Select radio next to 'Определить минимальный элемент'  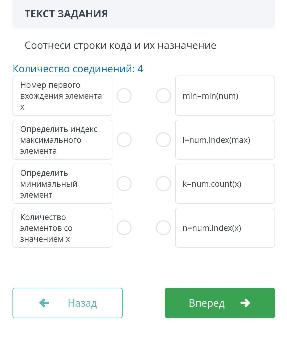(x=124, y=184)
